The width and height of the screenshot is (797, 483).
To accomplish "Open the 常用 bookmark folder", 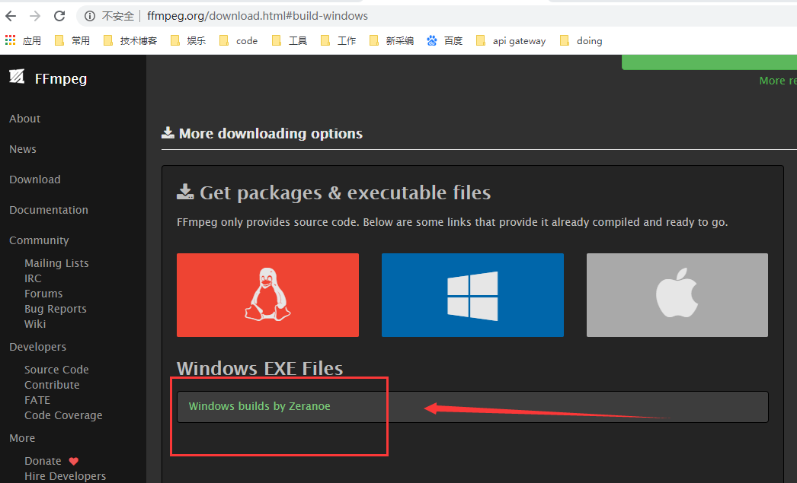I will click(x=72, y=40).
